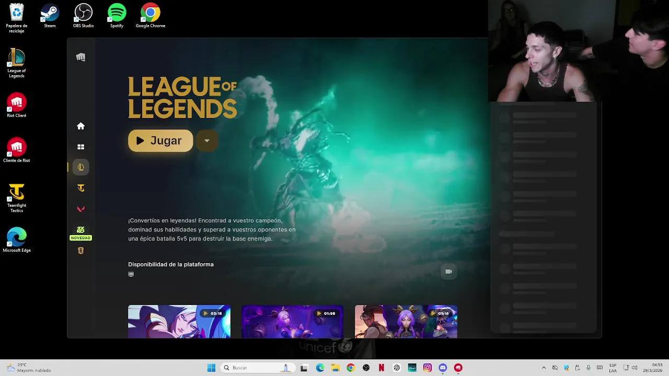
Task: Open the Teamfight Tactics desktop shortcut
Action: coord(17,198)
